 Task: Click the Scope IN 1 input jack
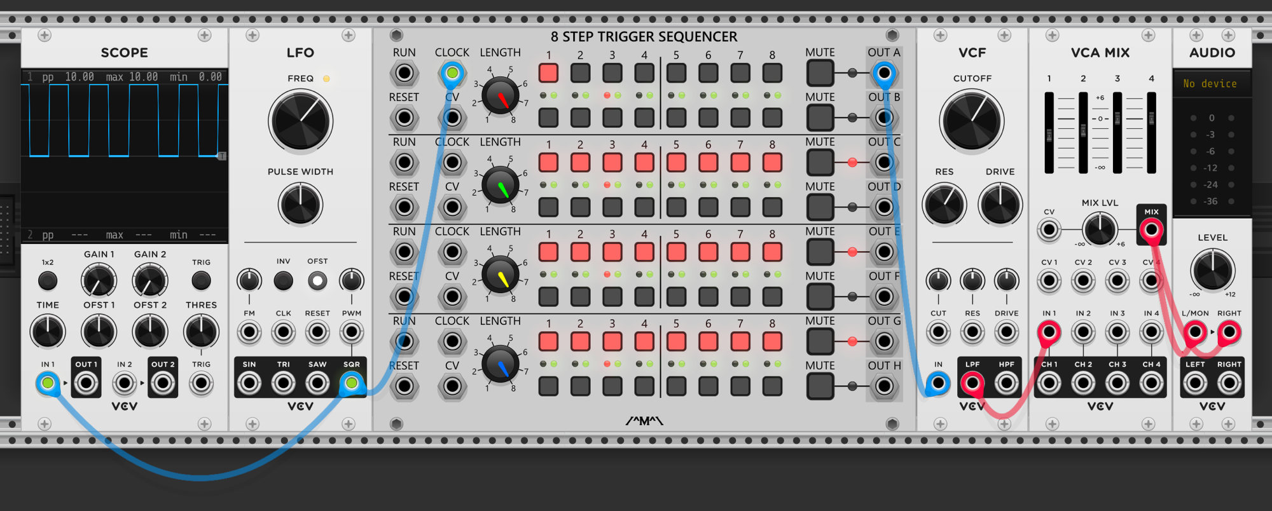pos(48,383)
